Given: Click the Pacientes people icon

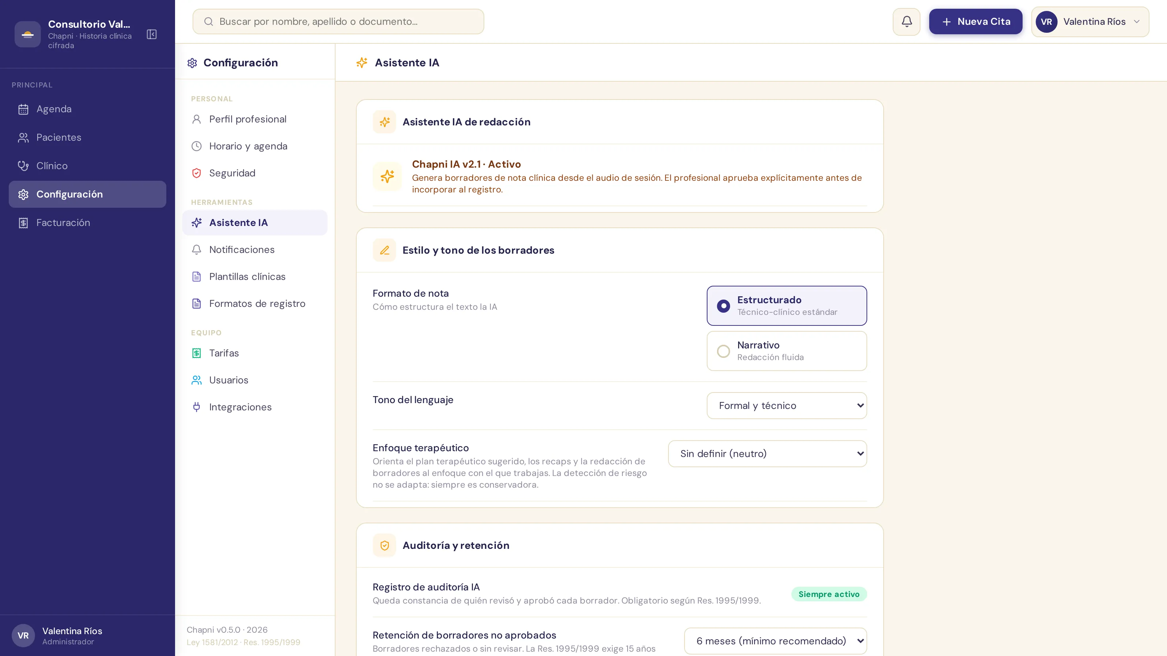Looking at the screenshot, I should (23, 138).
